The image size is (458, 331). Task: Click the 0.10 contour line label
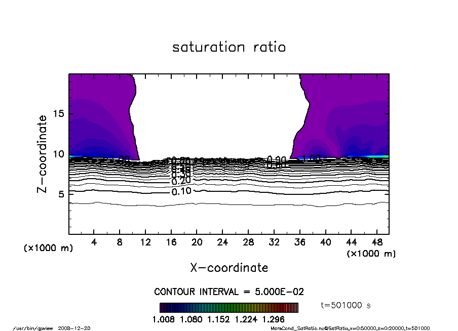pyautogui.click(x=181, y=191)
